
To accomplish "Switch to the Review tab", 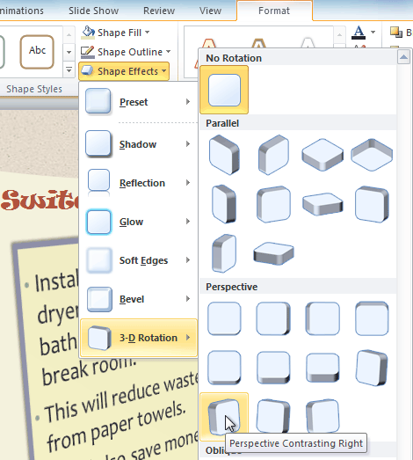I will click(159, 11).
